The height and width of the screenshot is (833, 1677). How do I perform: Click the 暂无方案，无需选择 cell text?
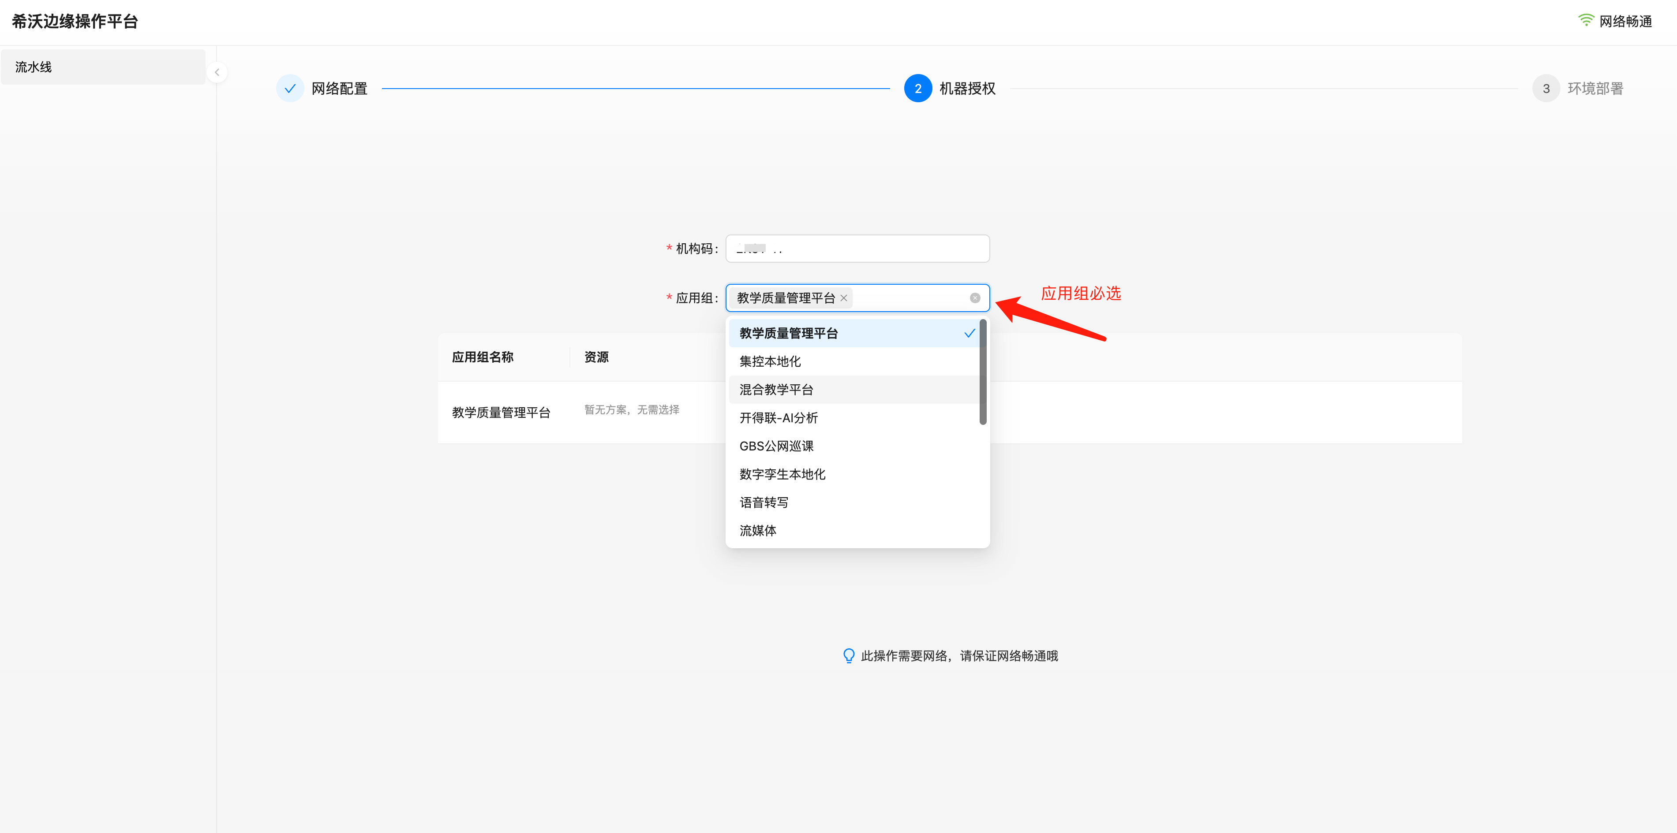(632, 410)
